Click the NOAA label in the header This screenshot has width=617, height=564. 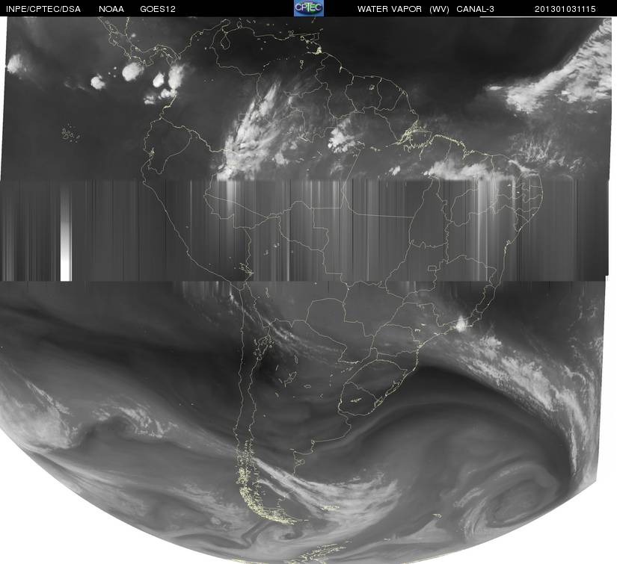pyautogui.click(x=111, y=9)
